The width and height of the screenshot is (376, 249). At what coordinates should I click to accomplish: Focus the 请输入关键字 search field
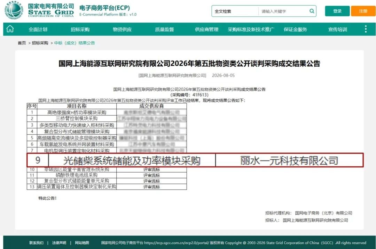tap(284, 11)
